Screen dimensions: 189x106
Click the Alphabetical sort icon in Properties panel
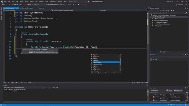click(153, 59)
